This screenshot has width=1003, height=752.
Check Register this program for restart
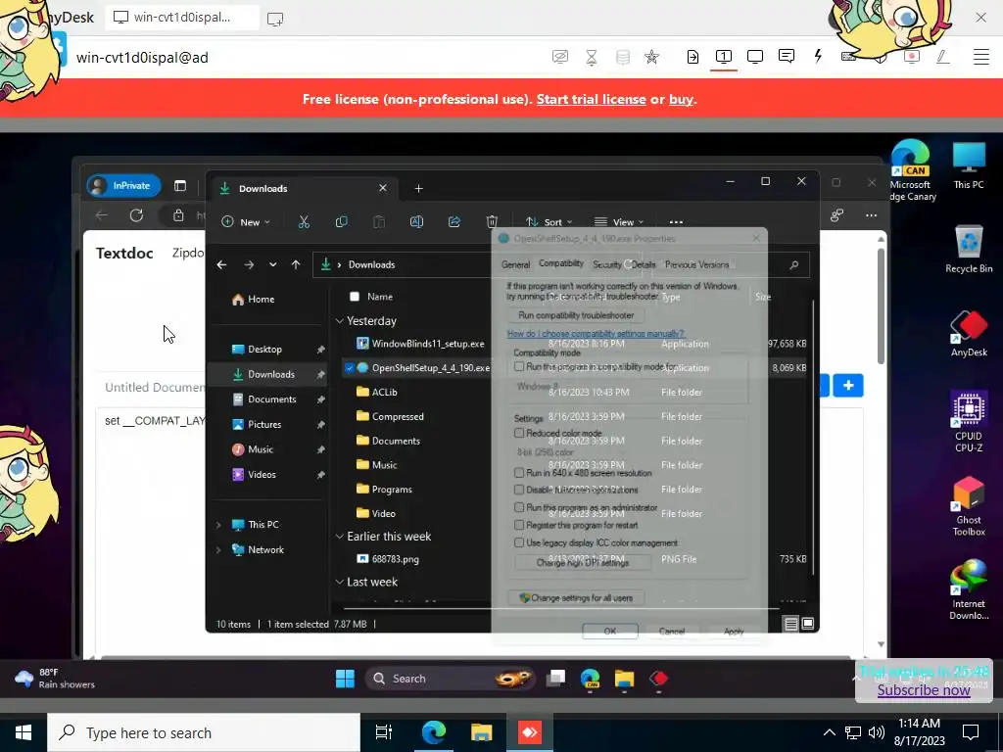519,525
